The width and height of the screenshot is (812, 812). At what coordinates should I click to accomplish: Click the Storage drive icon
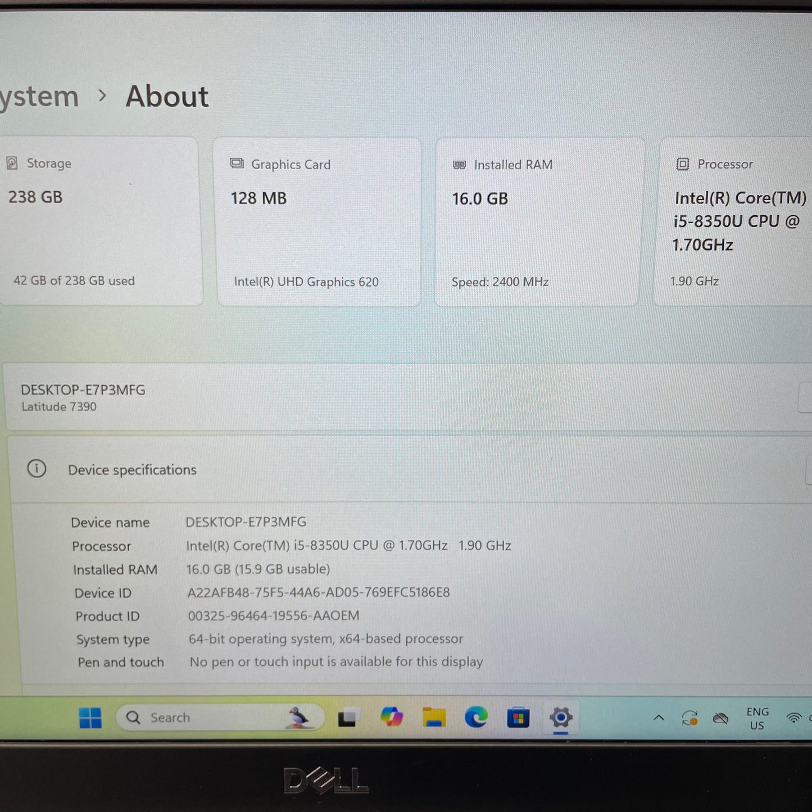12,163
